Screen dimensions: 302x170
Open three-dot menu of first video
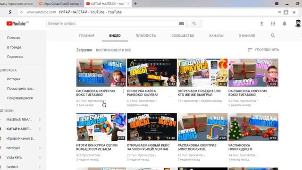pyautogui.click(x=123, y=91)
